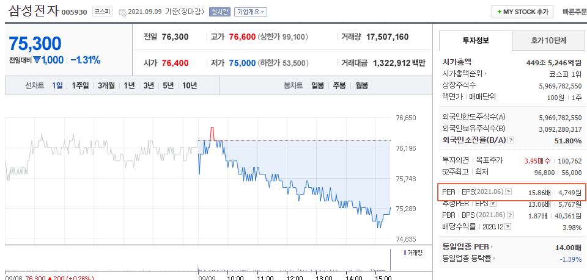Open the 동일업종 PER link

(x=465, y=247)
